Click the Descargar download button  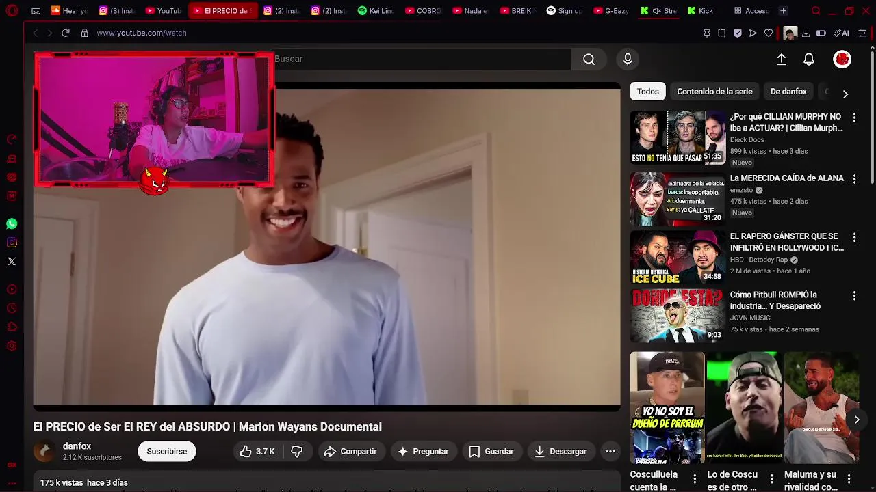click(561, 451)
